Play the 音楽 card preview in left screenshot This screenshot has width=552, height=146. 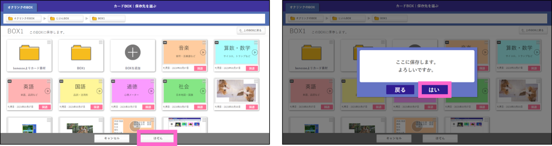pyautogui.click(x=203, y=52)
